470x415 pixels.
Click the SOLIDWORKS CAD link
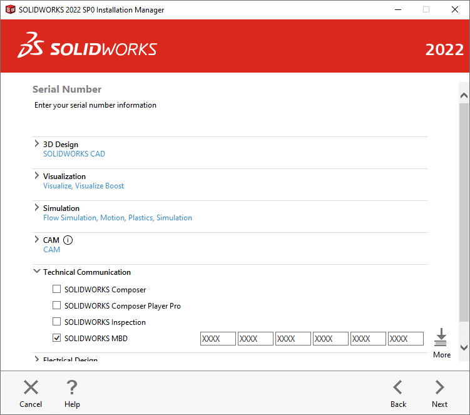point(74,154)
